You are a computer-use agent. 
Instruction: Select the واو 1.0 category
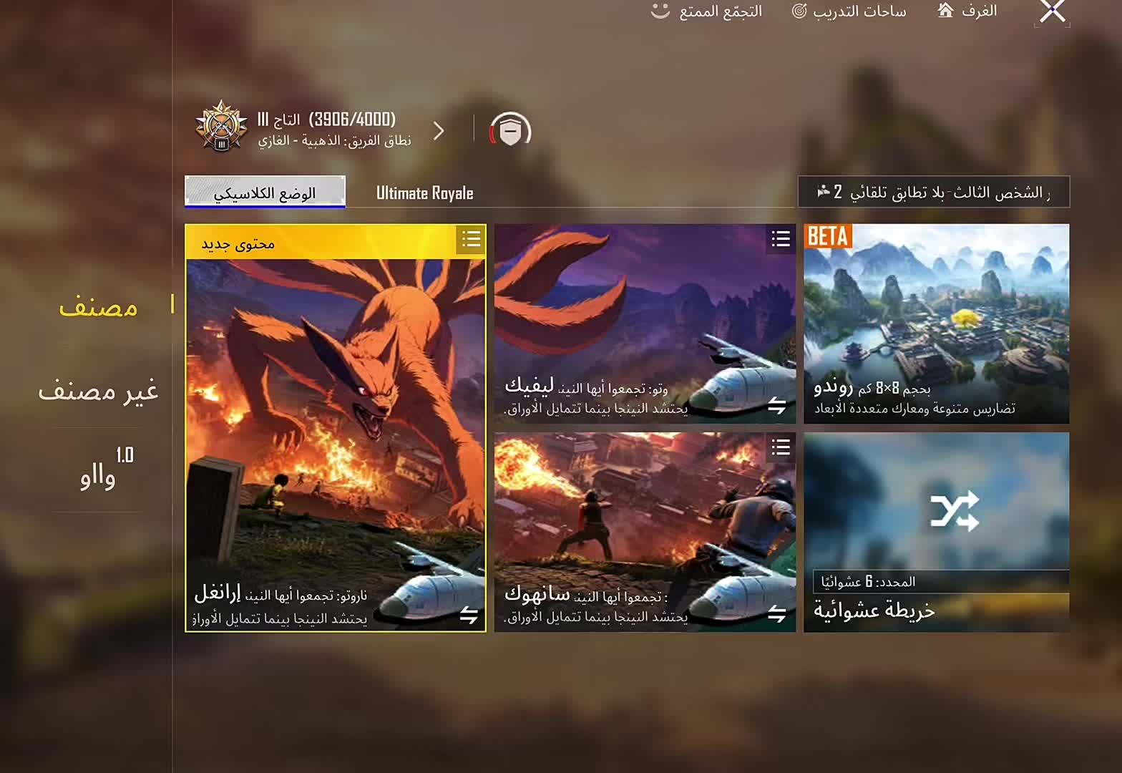point(106,469)
